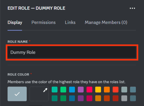Choose the dark purple swatch in bottom row
144x106 pixels.
coord(81,98)
